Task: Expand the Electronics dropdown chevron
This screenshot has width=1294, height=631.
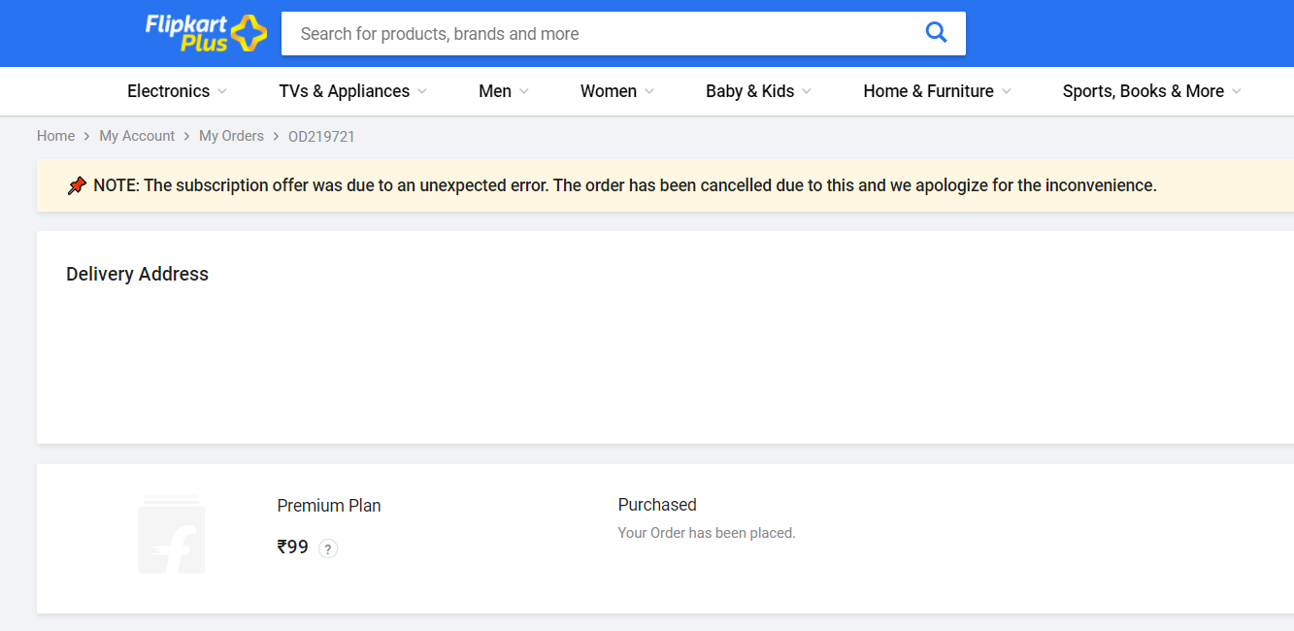Action: coord(222,91)
